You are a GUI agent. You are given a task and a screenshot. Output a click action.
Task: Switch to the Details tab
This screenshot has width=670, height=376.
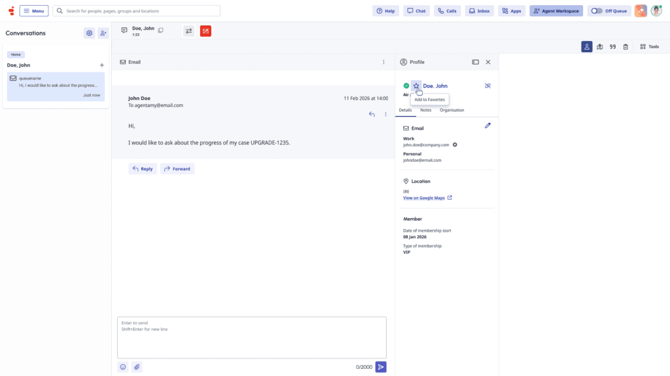(x=405, y=110)
